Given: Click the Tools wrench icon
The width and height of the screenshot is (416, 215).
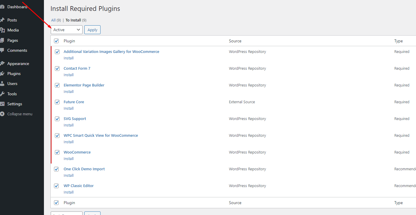Looking at the screenshot, I should tap(2, 94).
